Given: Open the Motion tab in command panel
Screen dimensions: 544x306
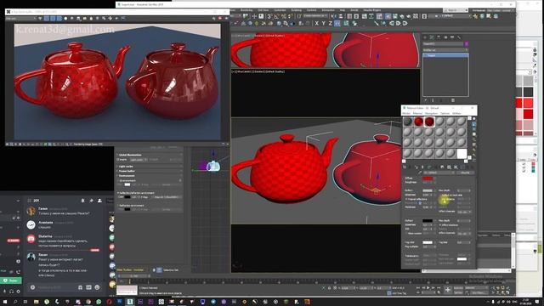Looking at the screenshot, I should [x=445, y=37].
